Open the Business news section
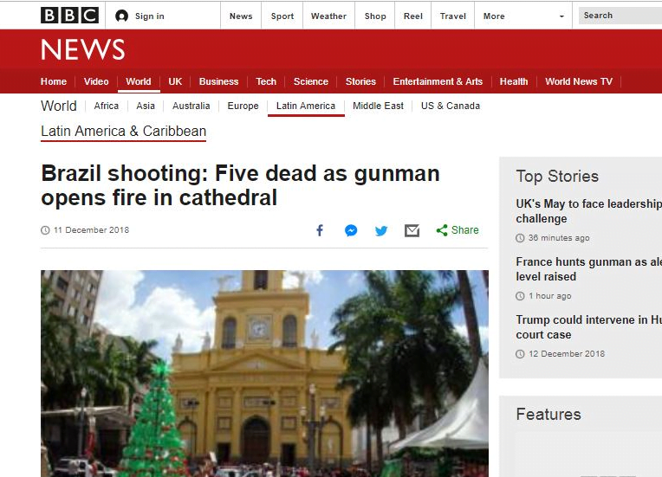This screenshot has height=477, width=662. (218, 81)
